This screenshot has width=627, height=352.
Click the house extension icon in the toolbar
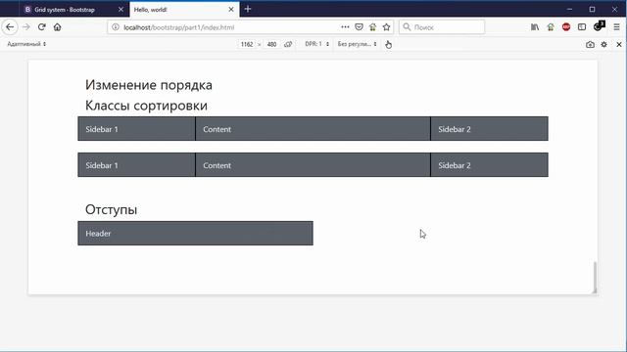tap(551, 27)
